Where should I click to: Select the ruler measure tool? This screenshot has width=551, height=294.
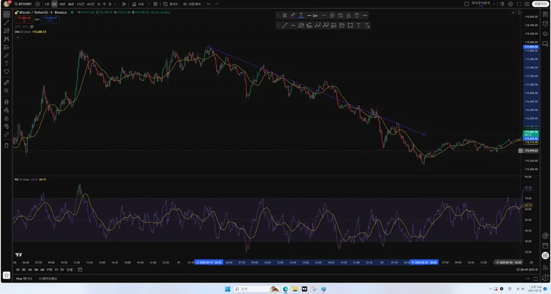(6, 82)
